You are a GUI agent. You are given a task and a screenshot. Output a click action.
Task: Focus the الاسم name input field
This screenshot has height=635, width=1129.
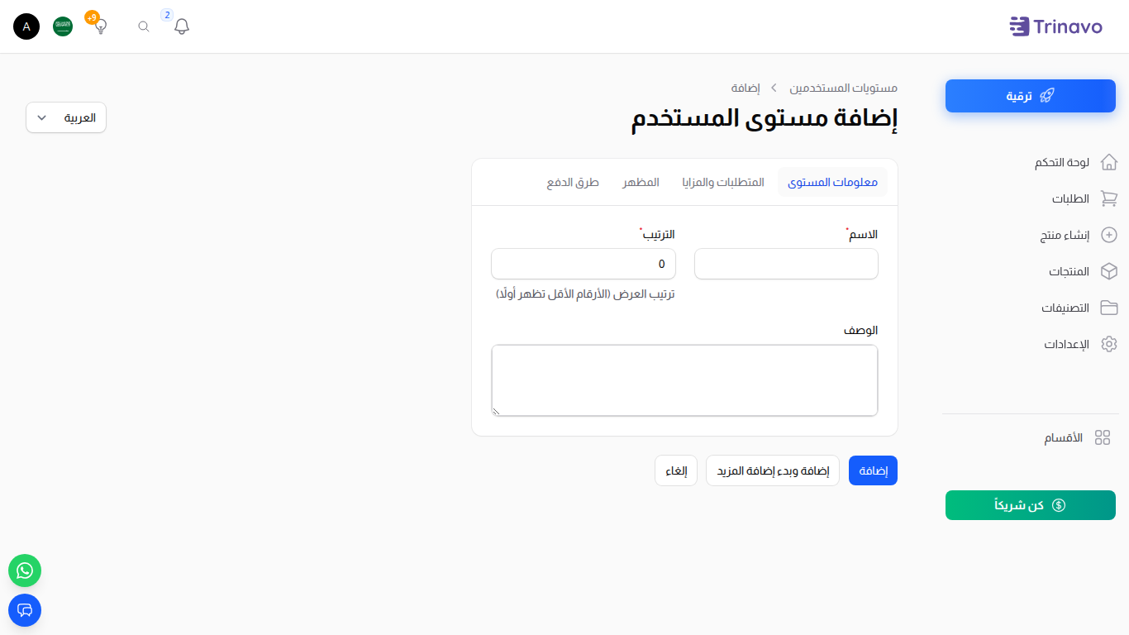click(786, 264)
